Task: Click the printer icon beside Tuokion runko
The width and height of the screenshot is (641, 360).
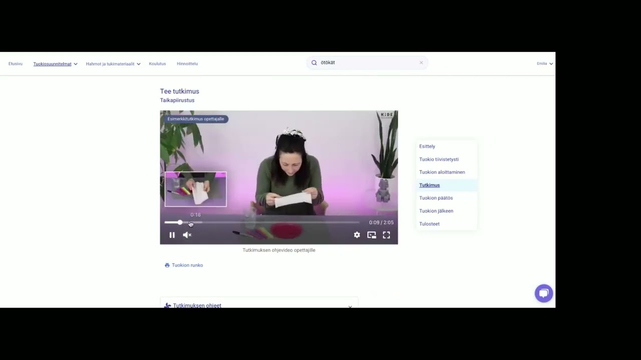Action: click(x=167, y=265)
